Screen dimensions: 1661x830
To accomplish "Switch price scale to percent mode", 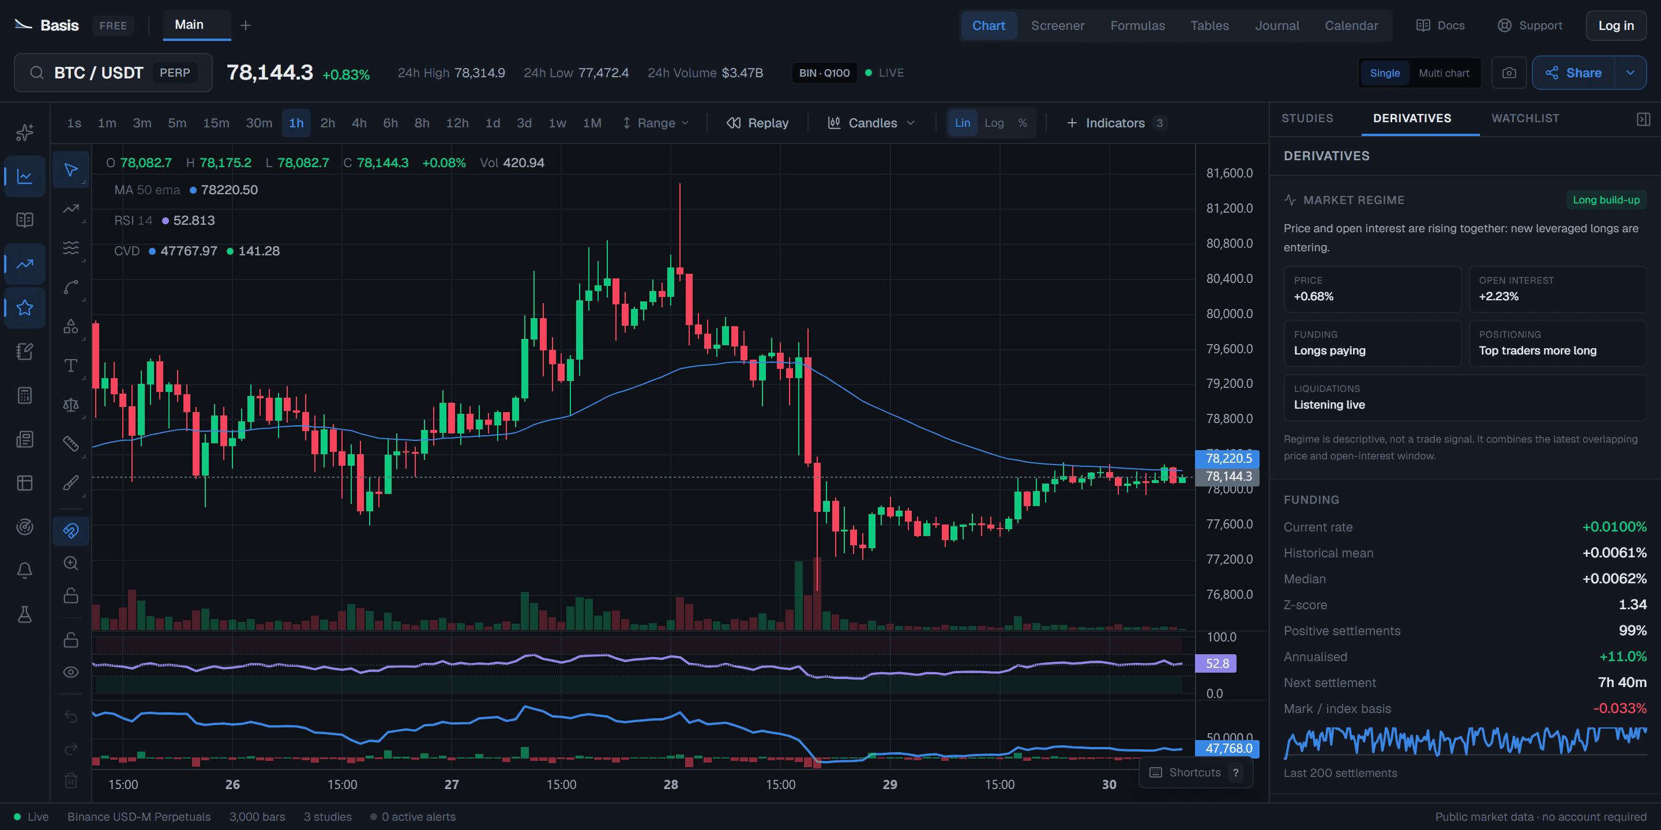I will pos(1022,123).
